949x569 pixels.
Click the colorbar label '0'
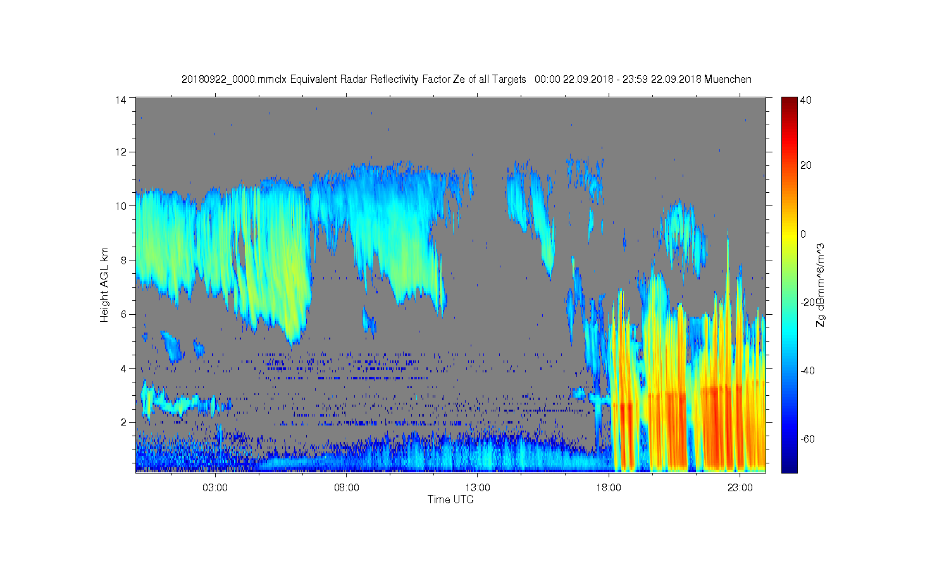803,234
